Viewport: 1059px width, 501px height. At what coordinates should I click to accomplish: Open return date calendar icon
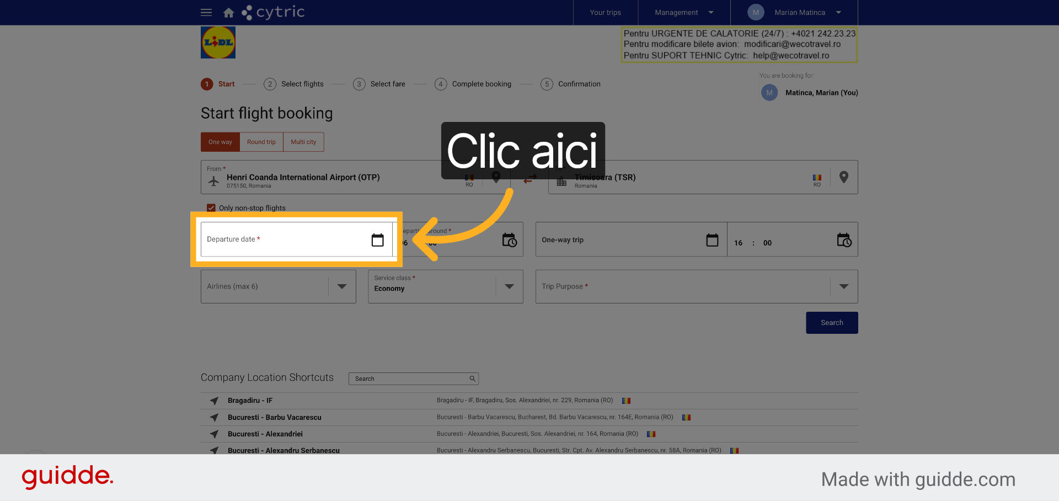712,240
